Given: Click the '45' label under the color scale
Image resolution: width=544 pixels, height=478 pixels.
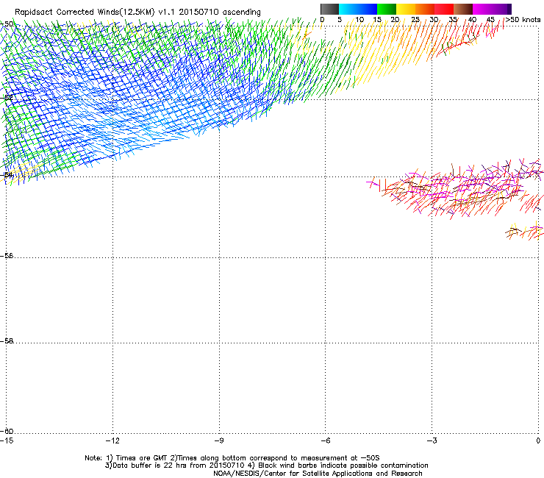Looking at the screenshot, I should pyautogui.click(x=490, y=20).
